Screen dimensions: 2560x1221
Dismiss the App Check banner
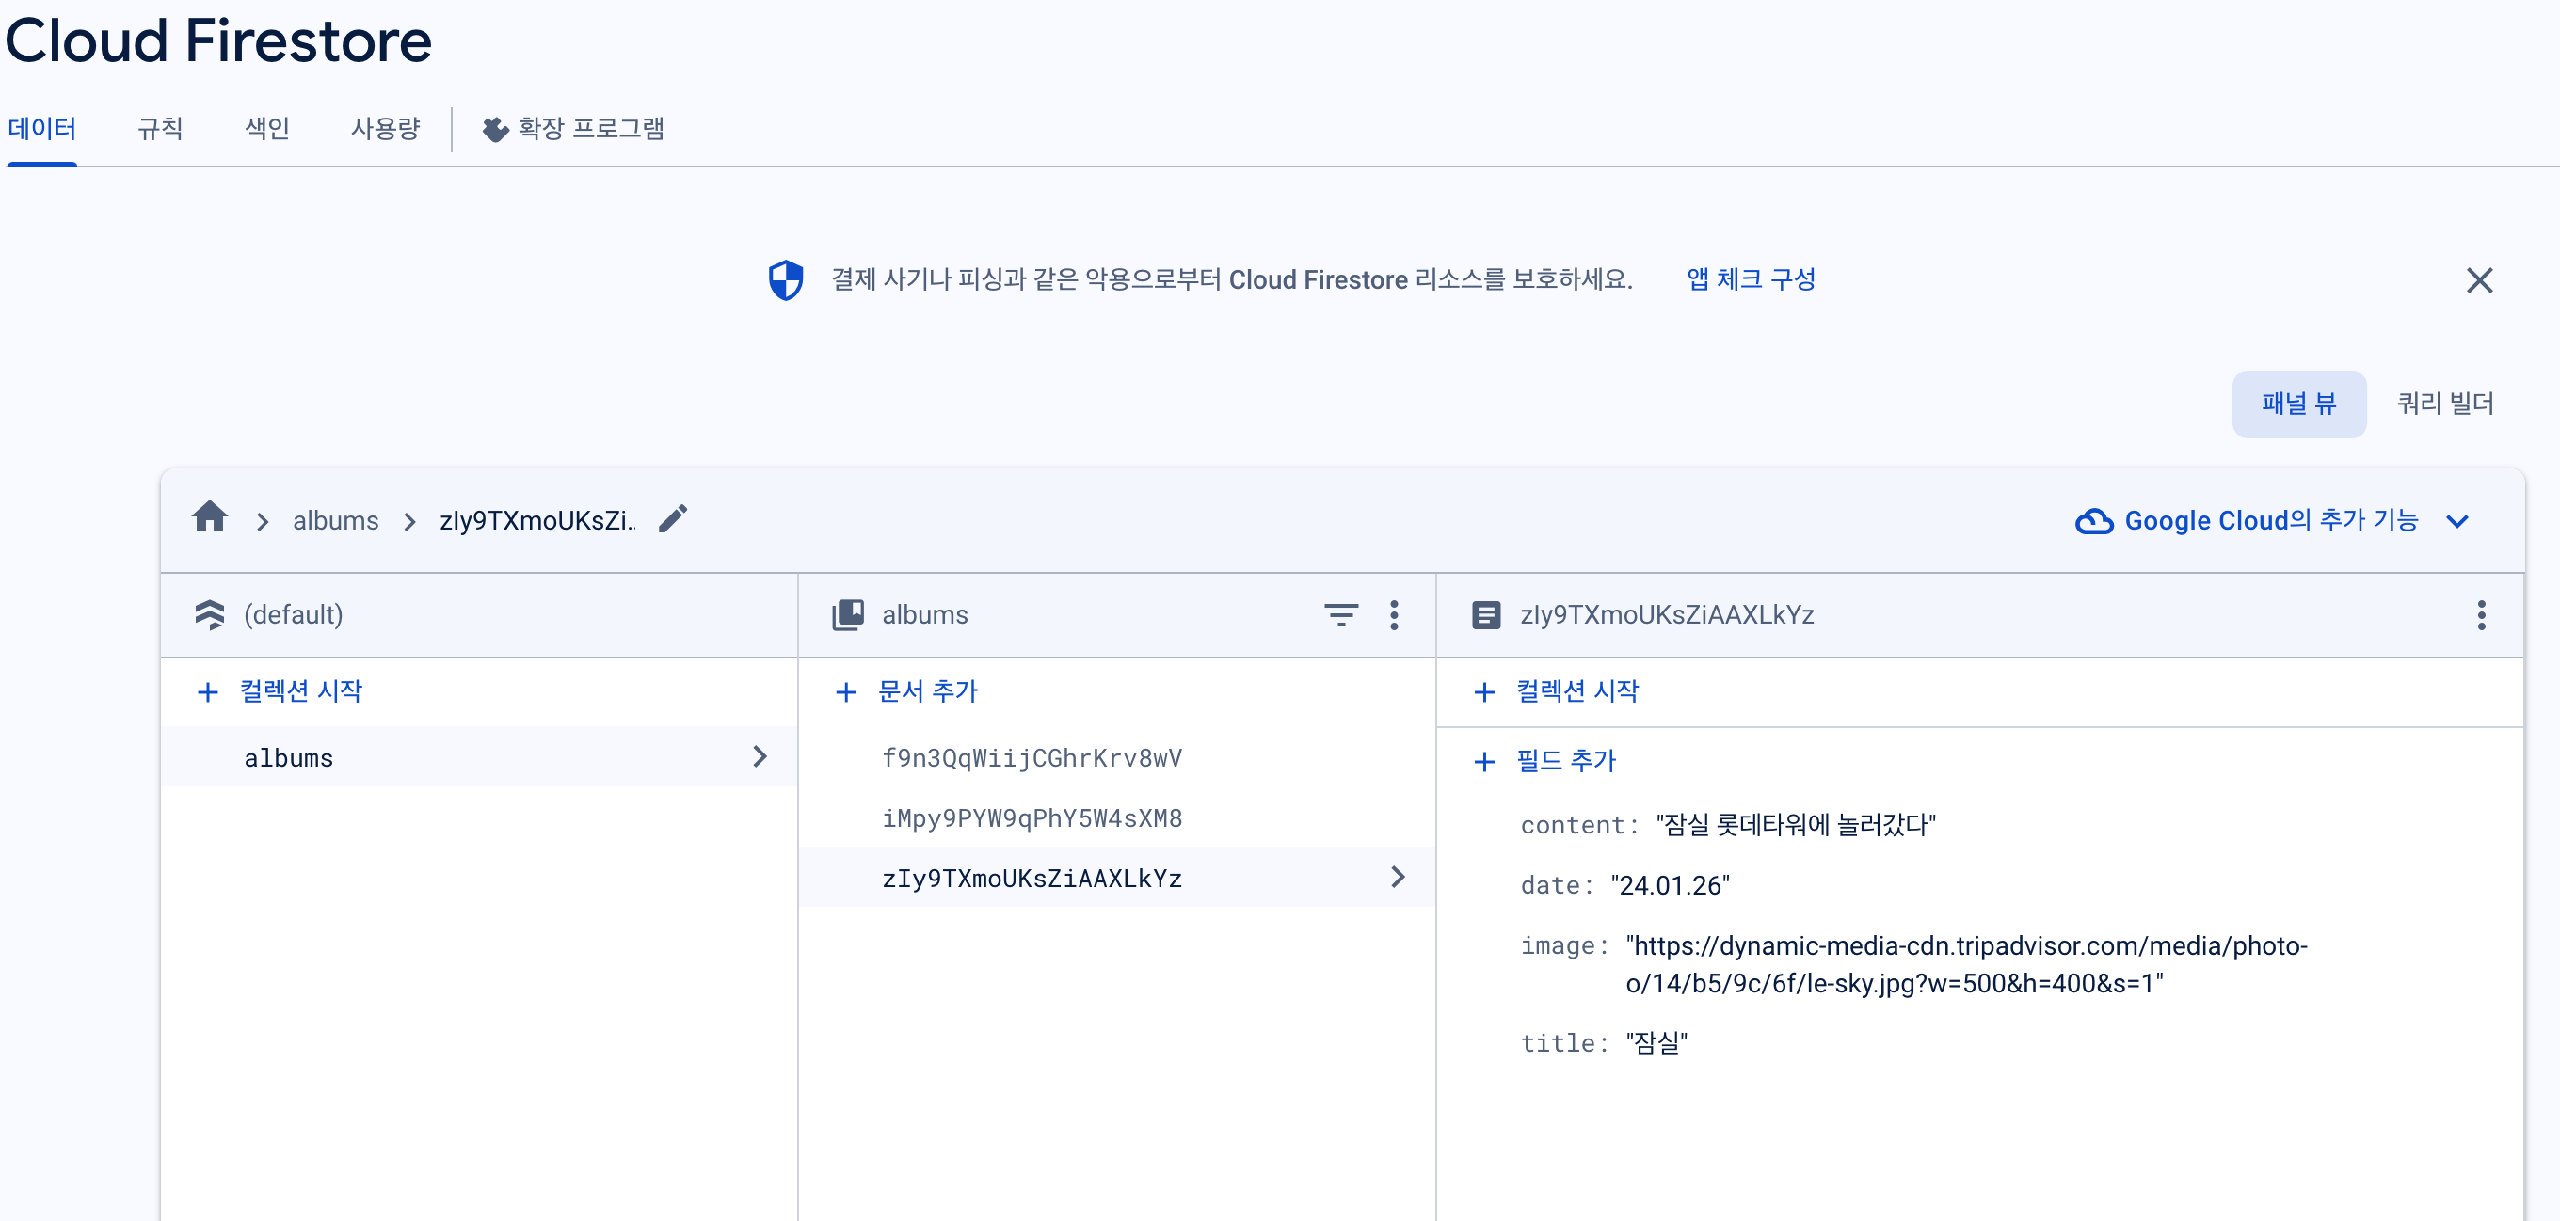[2478, 280]
